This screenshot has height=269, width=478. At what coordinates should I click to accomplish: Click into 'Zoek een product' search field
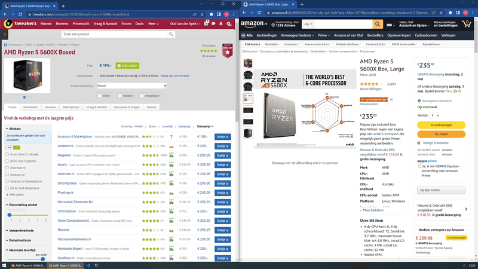tap(115, 34)
